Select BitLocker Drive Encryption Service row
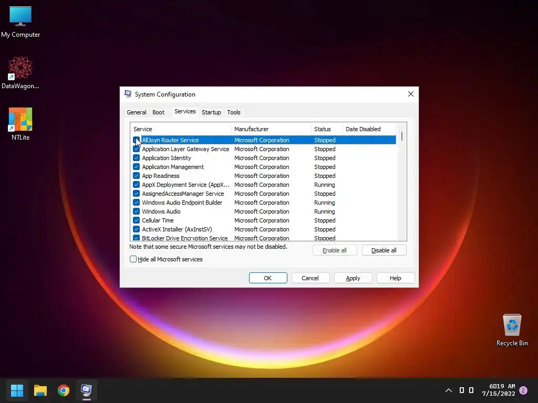The width and height of the screenshot is (538, 403). 263,238
